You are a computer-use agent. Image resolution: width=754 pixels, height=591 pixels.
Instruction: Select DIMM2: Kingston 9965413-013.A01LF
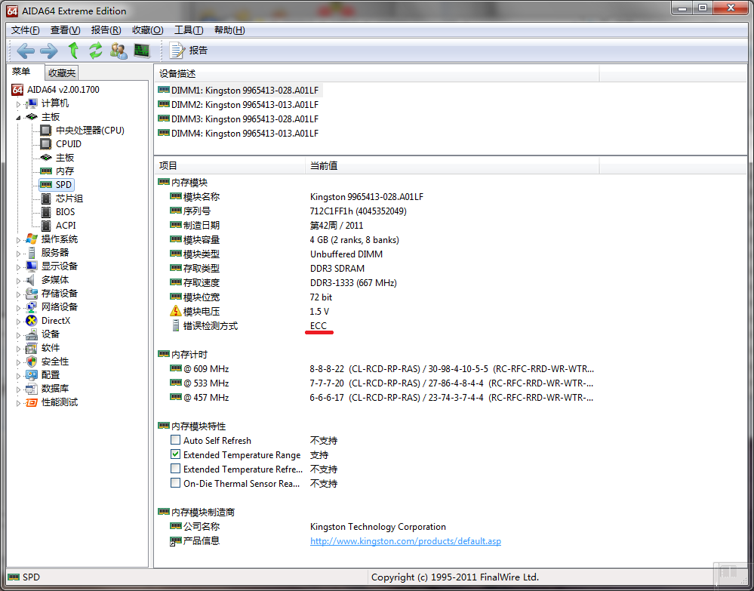(x=245, y=105)
